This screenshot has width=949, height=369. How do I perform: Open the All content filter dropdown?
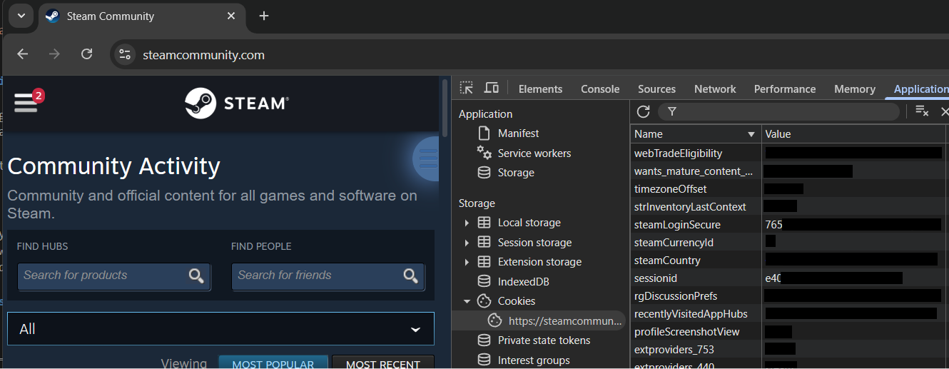220,329
